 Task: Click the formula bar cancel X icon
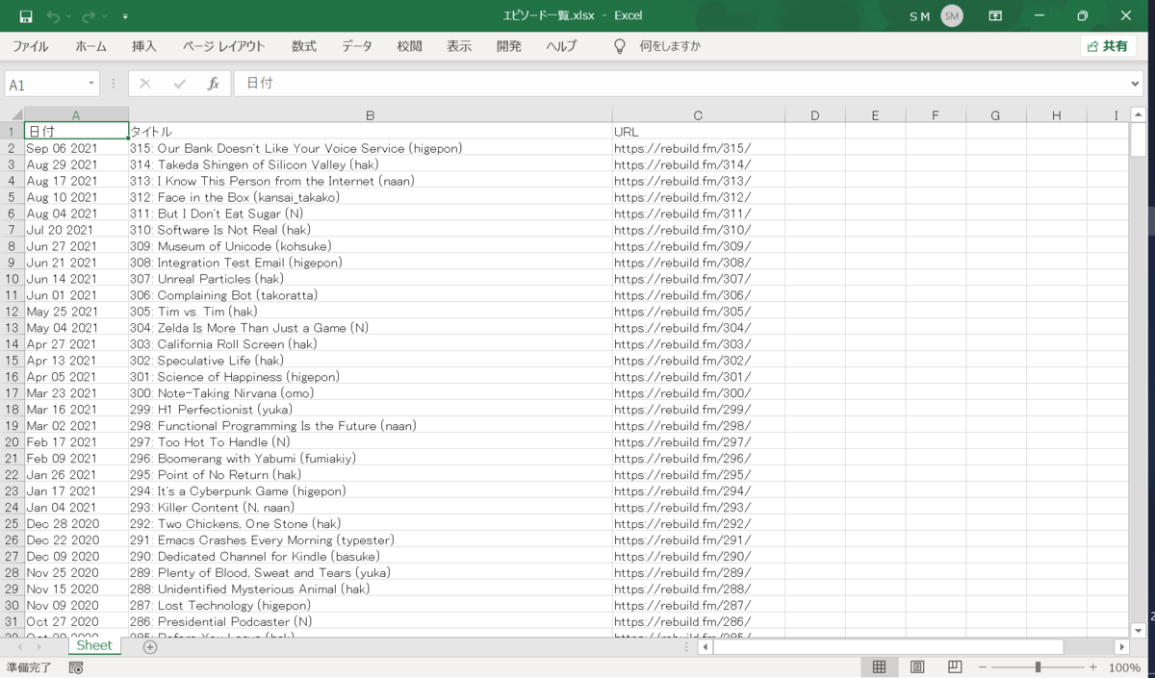(145, 84)
